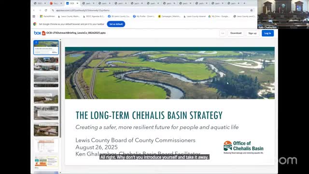Image resolution: width=309 pixels, height=174 pixels.
Task: Open a new browser tab with plus
Action: pyautogui.click(x=244, y=3)
